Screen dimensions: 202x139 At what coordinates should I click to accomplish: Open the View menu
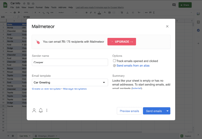24,8
